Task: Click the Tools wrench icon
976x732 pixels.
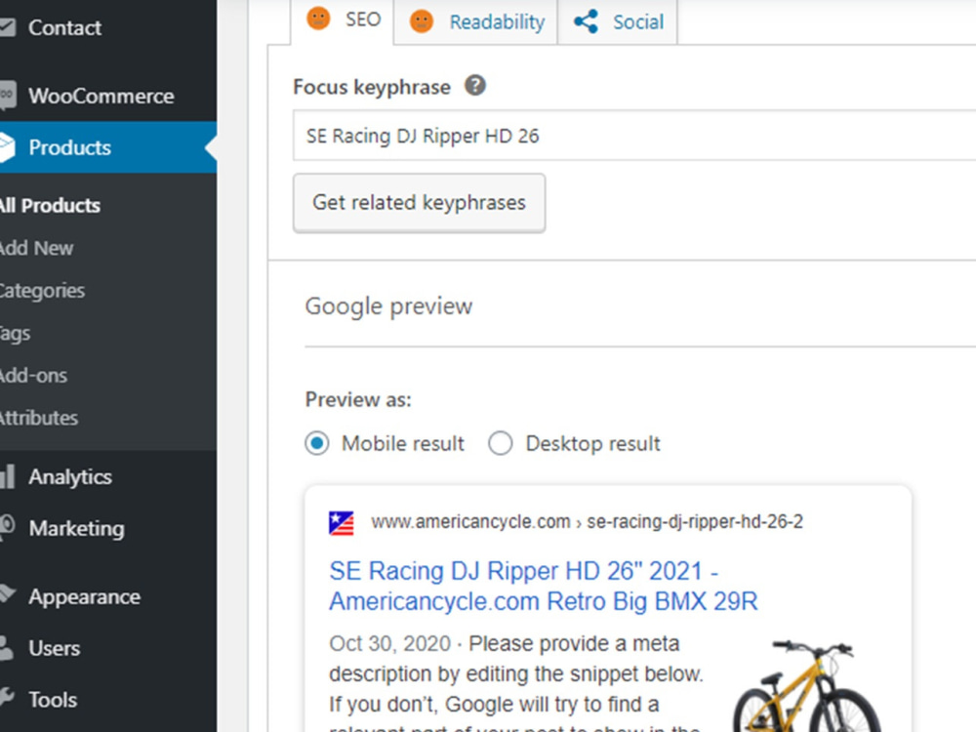Action: click(x=6, y=697)
